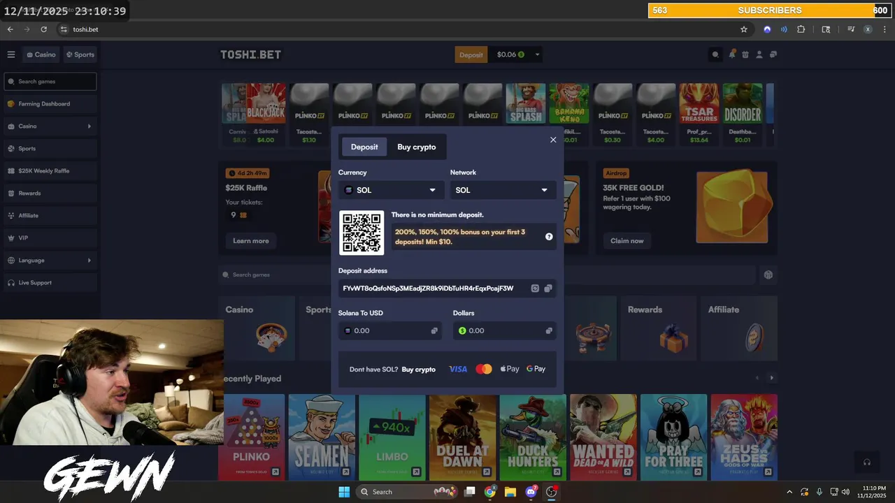895x503 pixels.
Task: Select the Sports header tab
Action: coord(80,54)
